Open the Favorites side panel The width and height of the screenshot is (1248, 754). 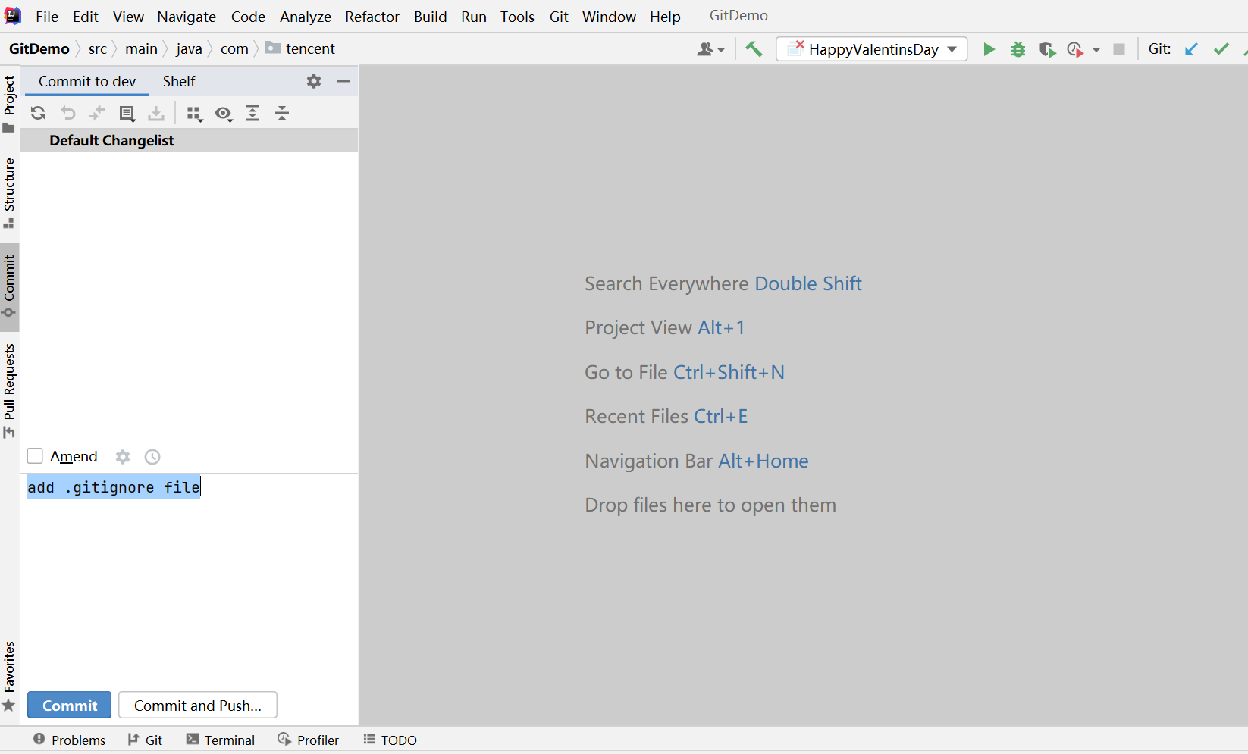9,676
